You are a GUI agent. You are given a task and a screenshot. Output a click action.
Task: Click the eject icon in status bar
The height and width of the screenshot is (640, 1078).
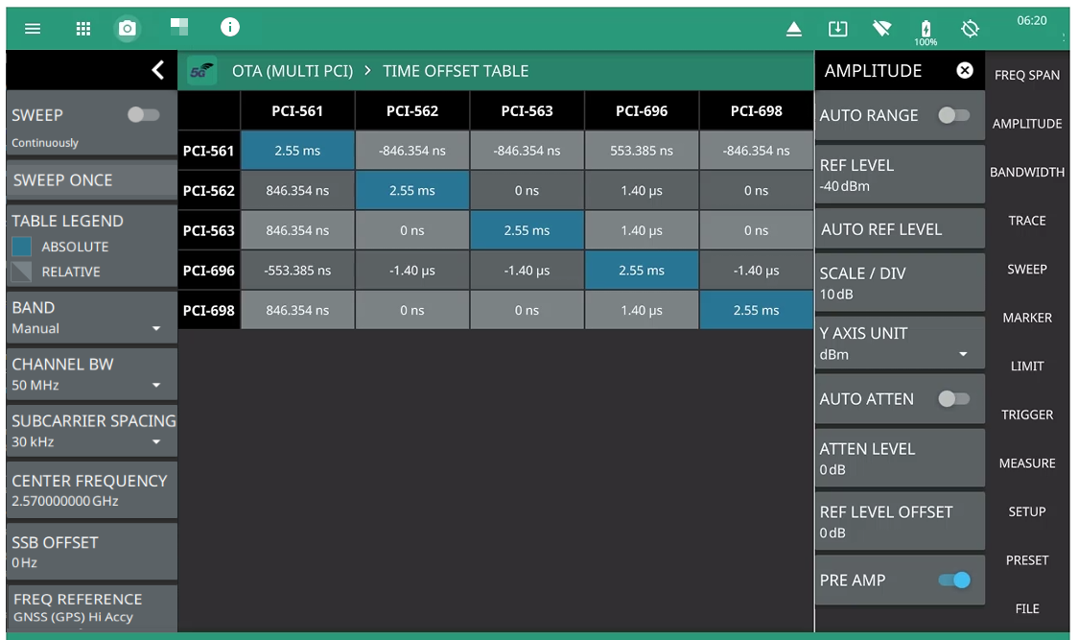point(794,30)
